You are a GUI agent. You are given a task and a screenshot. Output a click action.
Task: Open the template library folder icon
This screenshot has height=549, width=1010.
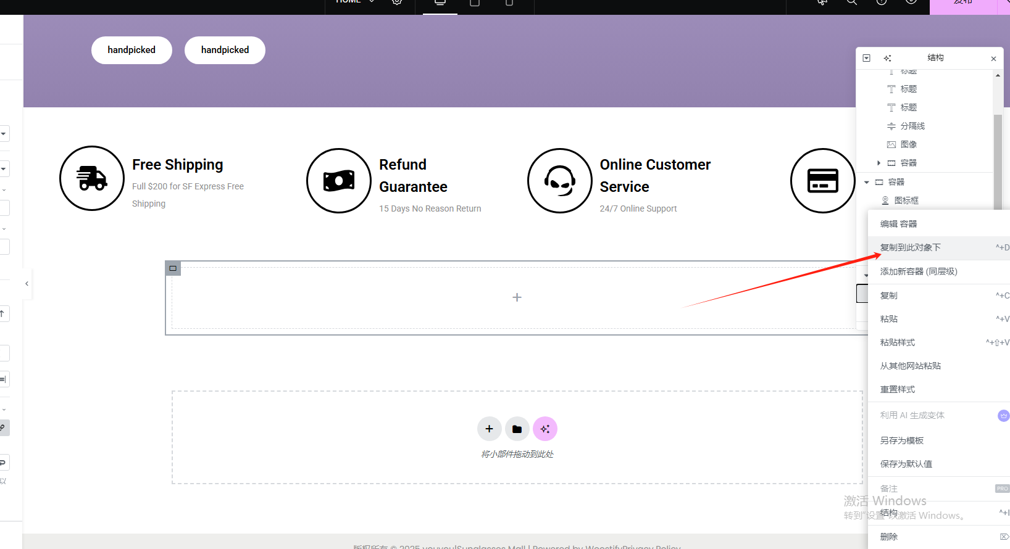tap(517, 429)
